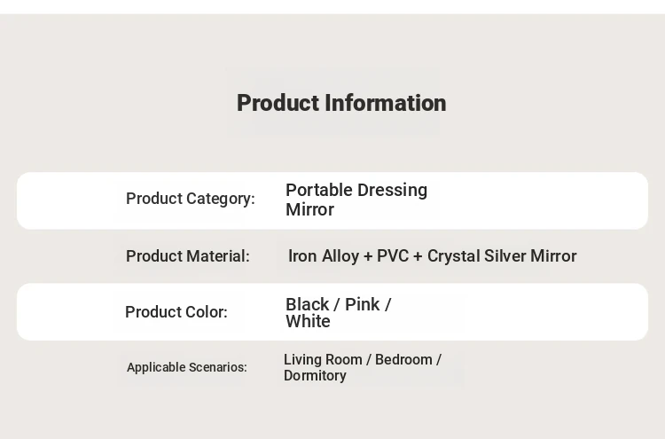Select the Product Category label
Viewport: 665px width, 439px height.
[190, 199]
